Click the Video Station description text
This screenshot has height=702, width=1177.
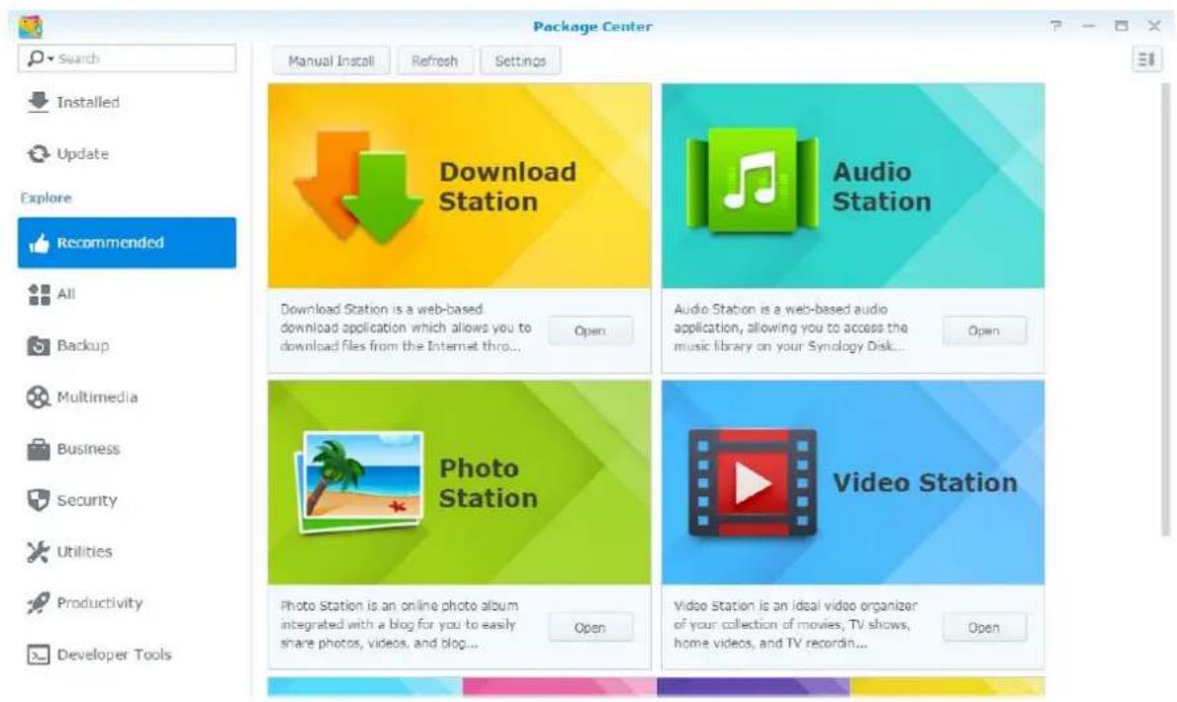click(795, 624)
